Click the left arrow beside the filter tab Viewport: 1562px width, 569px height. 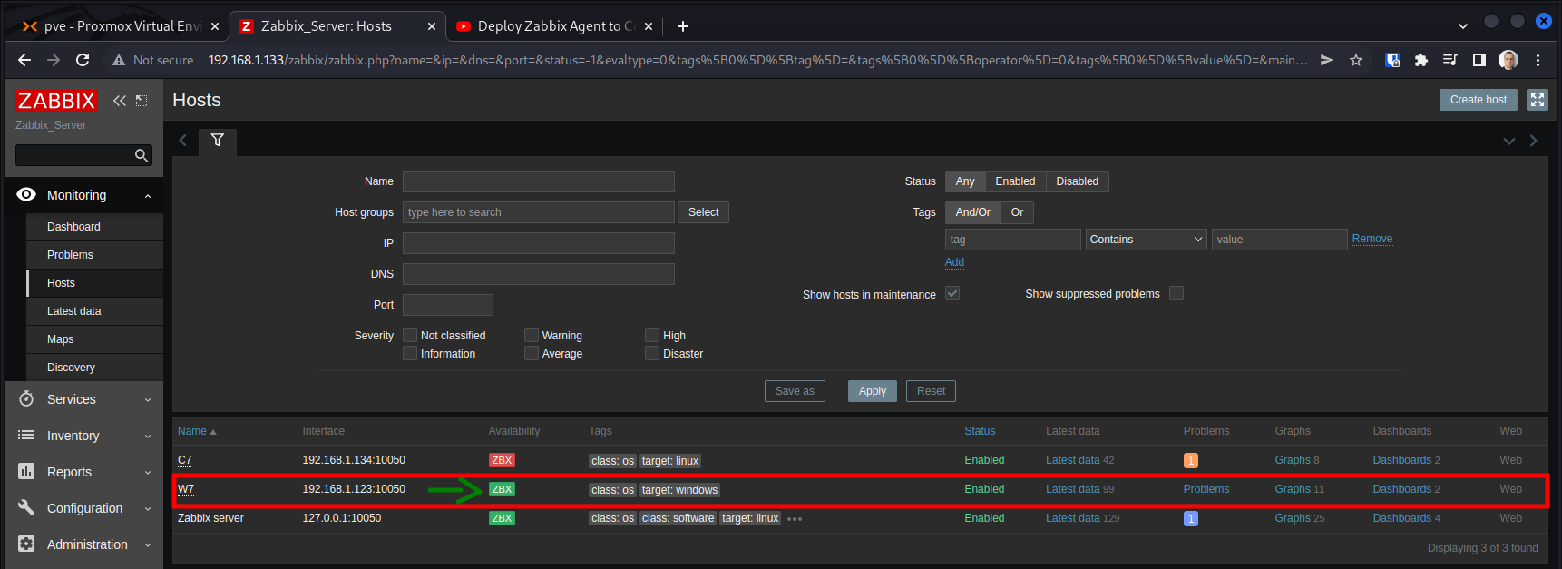click(x=183, y=141)
